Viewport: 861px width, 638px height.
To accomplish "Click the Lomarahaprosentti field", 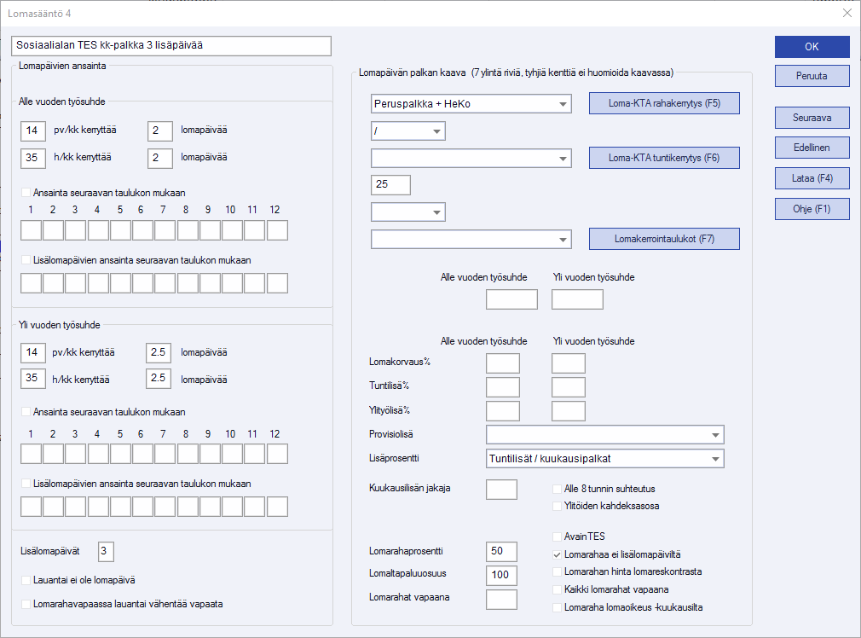I will (500, 552).
